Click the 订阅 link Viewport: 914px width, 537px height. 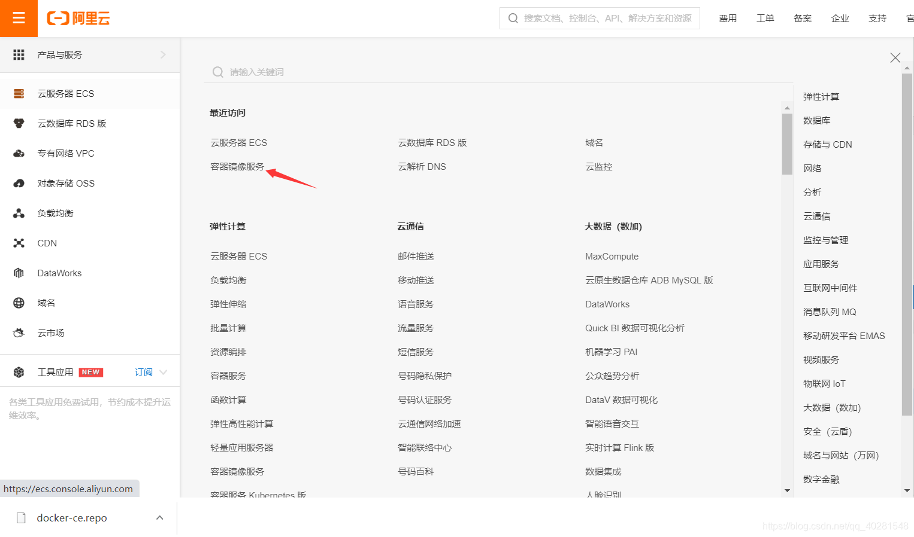coord(143,372)
